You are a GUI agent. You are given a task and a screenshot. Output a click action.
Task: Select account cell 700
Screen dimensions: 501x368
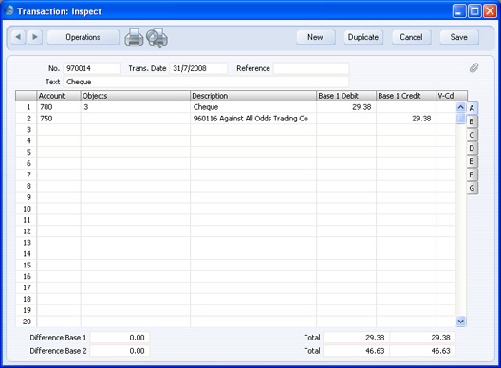point(59,107)
